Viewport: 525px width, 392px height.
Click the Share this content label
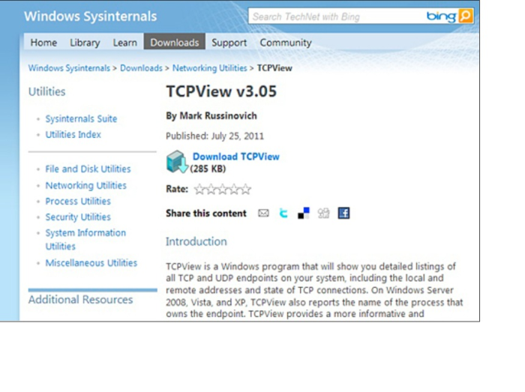tap(206, 214)
